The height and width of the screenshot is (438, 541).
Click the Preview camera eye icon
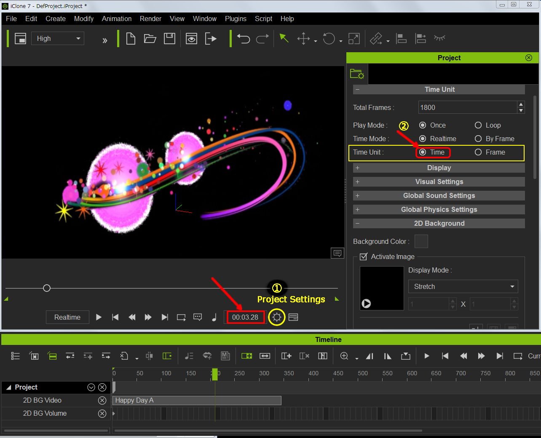191,39
